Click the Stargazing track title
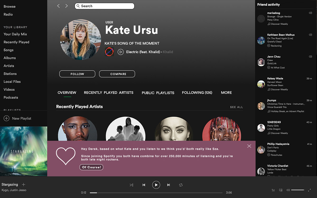This screenshot has width=317, height=198. (x=10, y=185)
